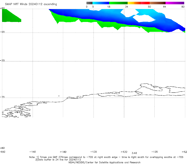The width and height of the screenshot is (187, 164).
Task: Click the longitude label '-125'
Action: click(x=155, y=152)
